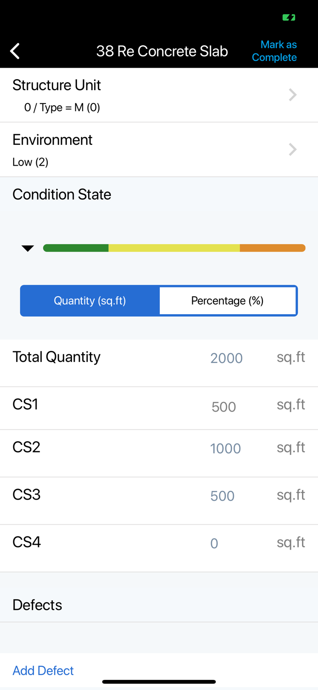Edit the CS3 quantity field

coord(223,496)
